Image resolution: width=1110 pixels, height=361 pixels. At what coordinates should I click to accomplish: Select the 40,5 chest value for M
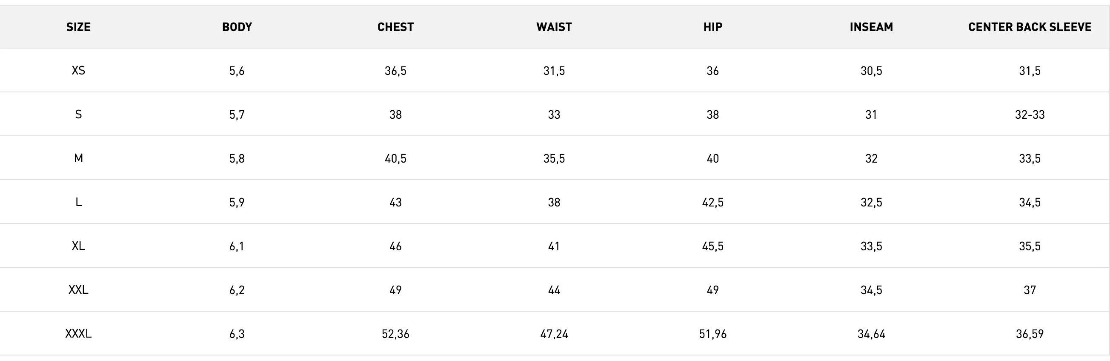click(x=395, y=158)
